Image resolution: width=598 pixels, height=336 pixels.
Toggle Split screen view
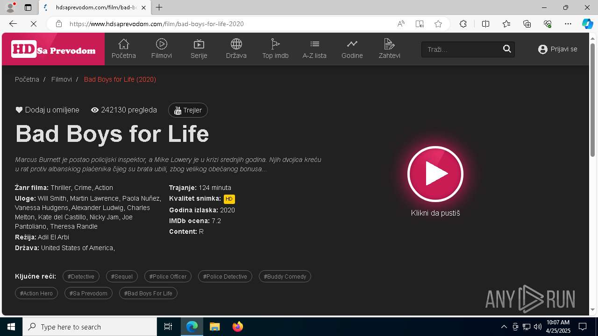(485, 24)
